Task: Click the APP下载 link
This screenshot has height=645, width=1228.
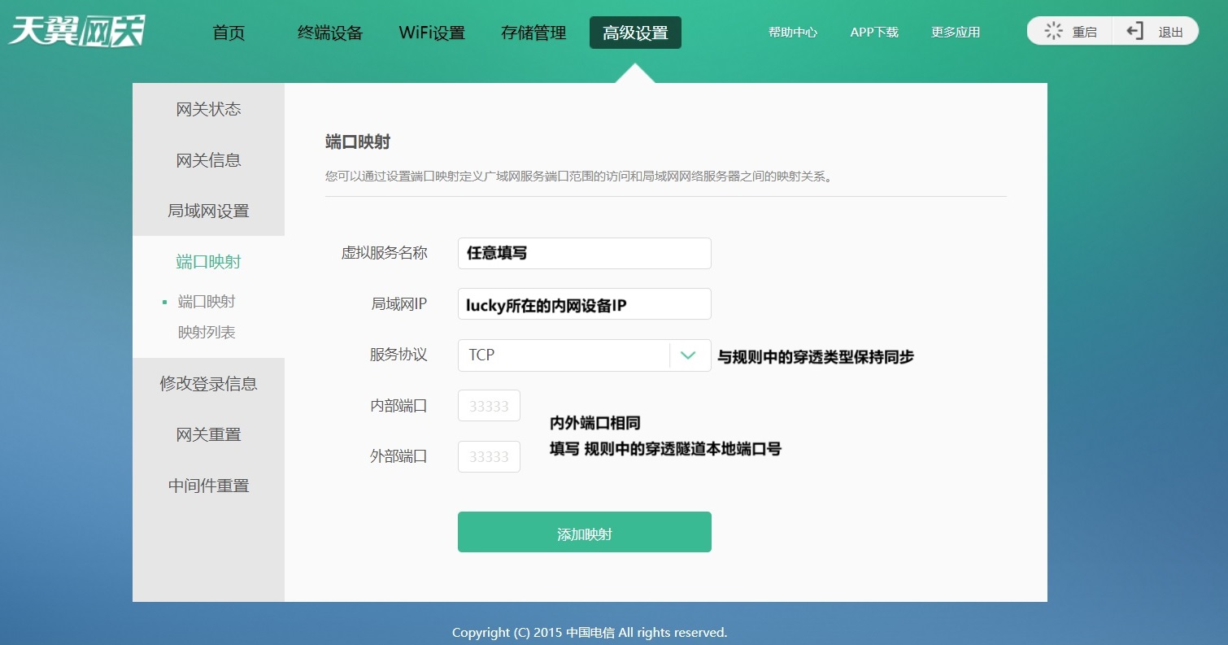Action: click(x=874, y=33)
